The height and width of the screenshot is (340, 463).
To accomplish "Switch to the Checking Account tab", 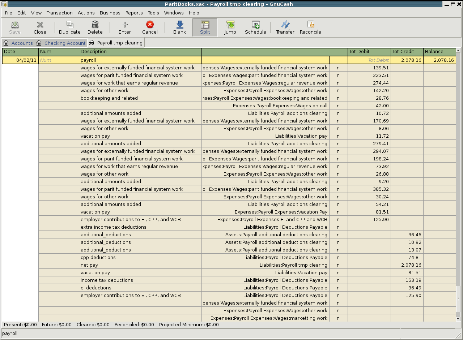I will click(65, 43).
